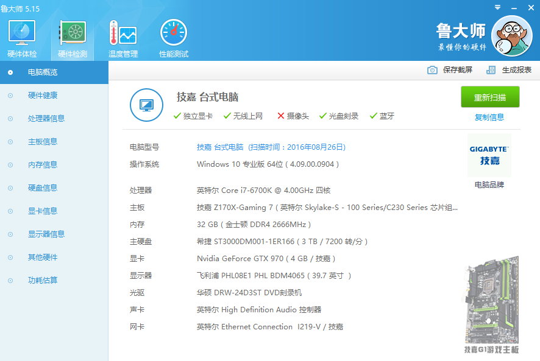Minimize the 鲁大师 window
Screen dimensions: 540x361
pyautogui.click(x=514, y=7)
